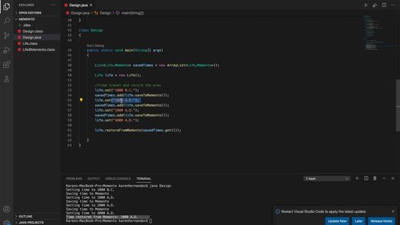Open the Accounts menu icon
The image size is (400, 225).
coord(7,209)
